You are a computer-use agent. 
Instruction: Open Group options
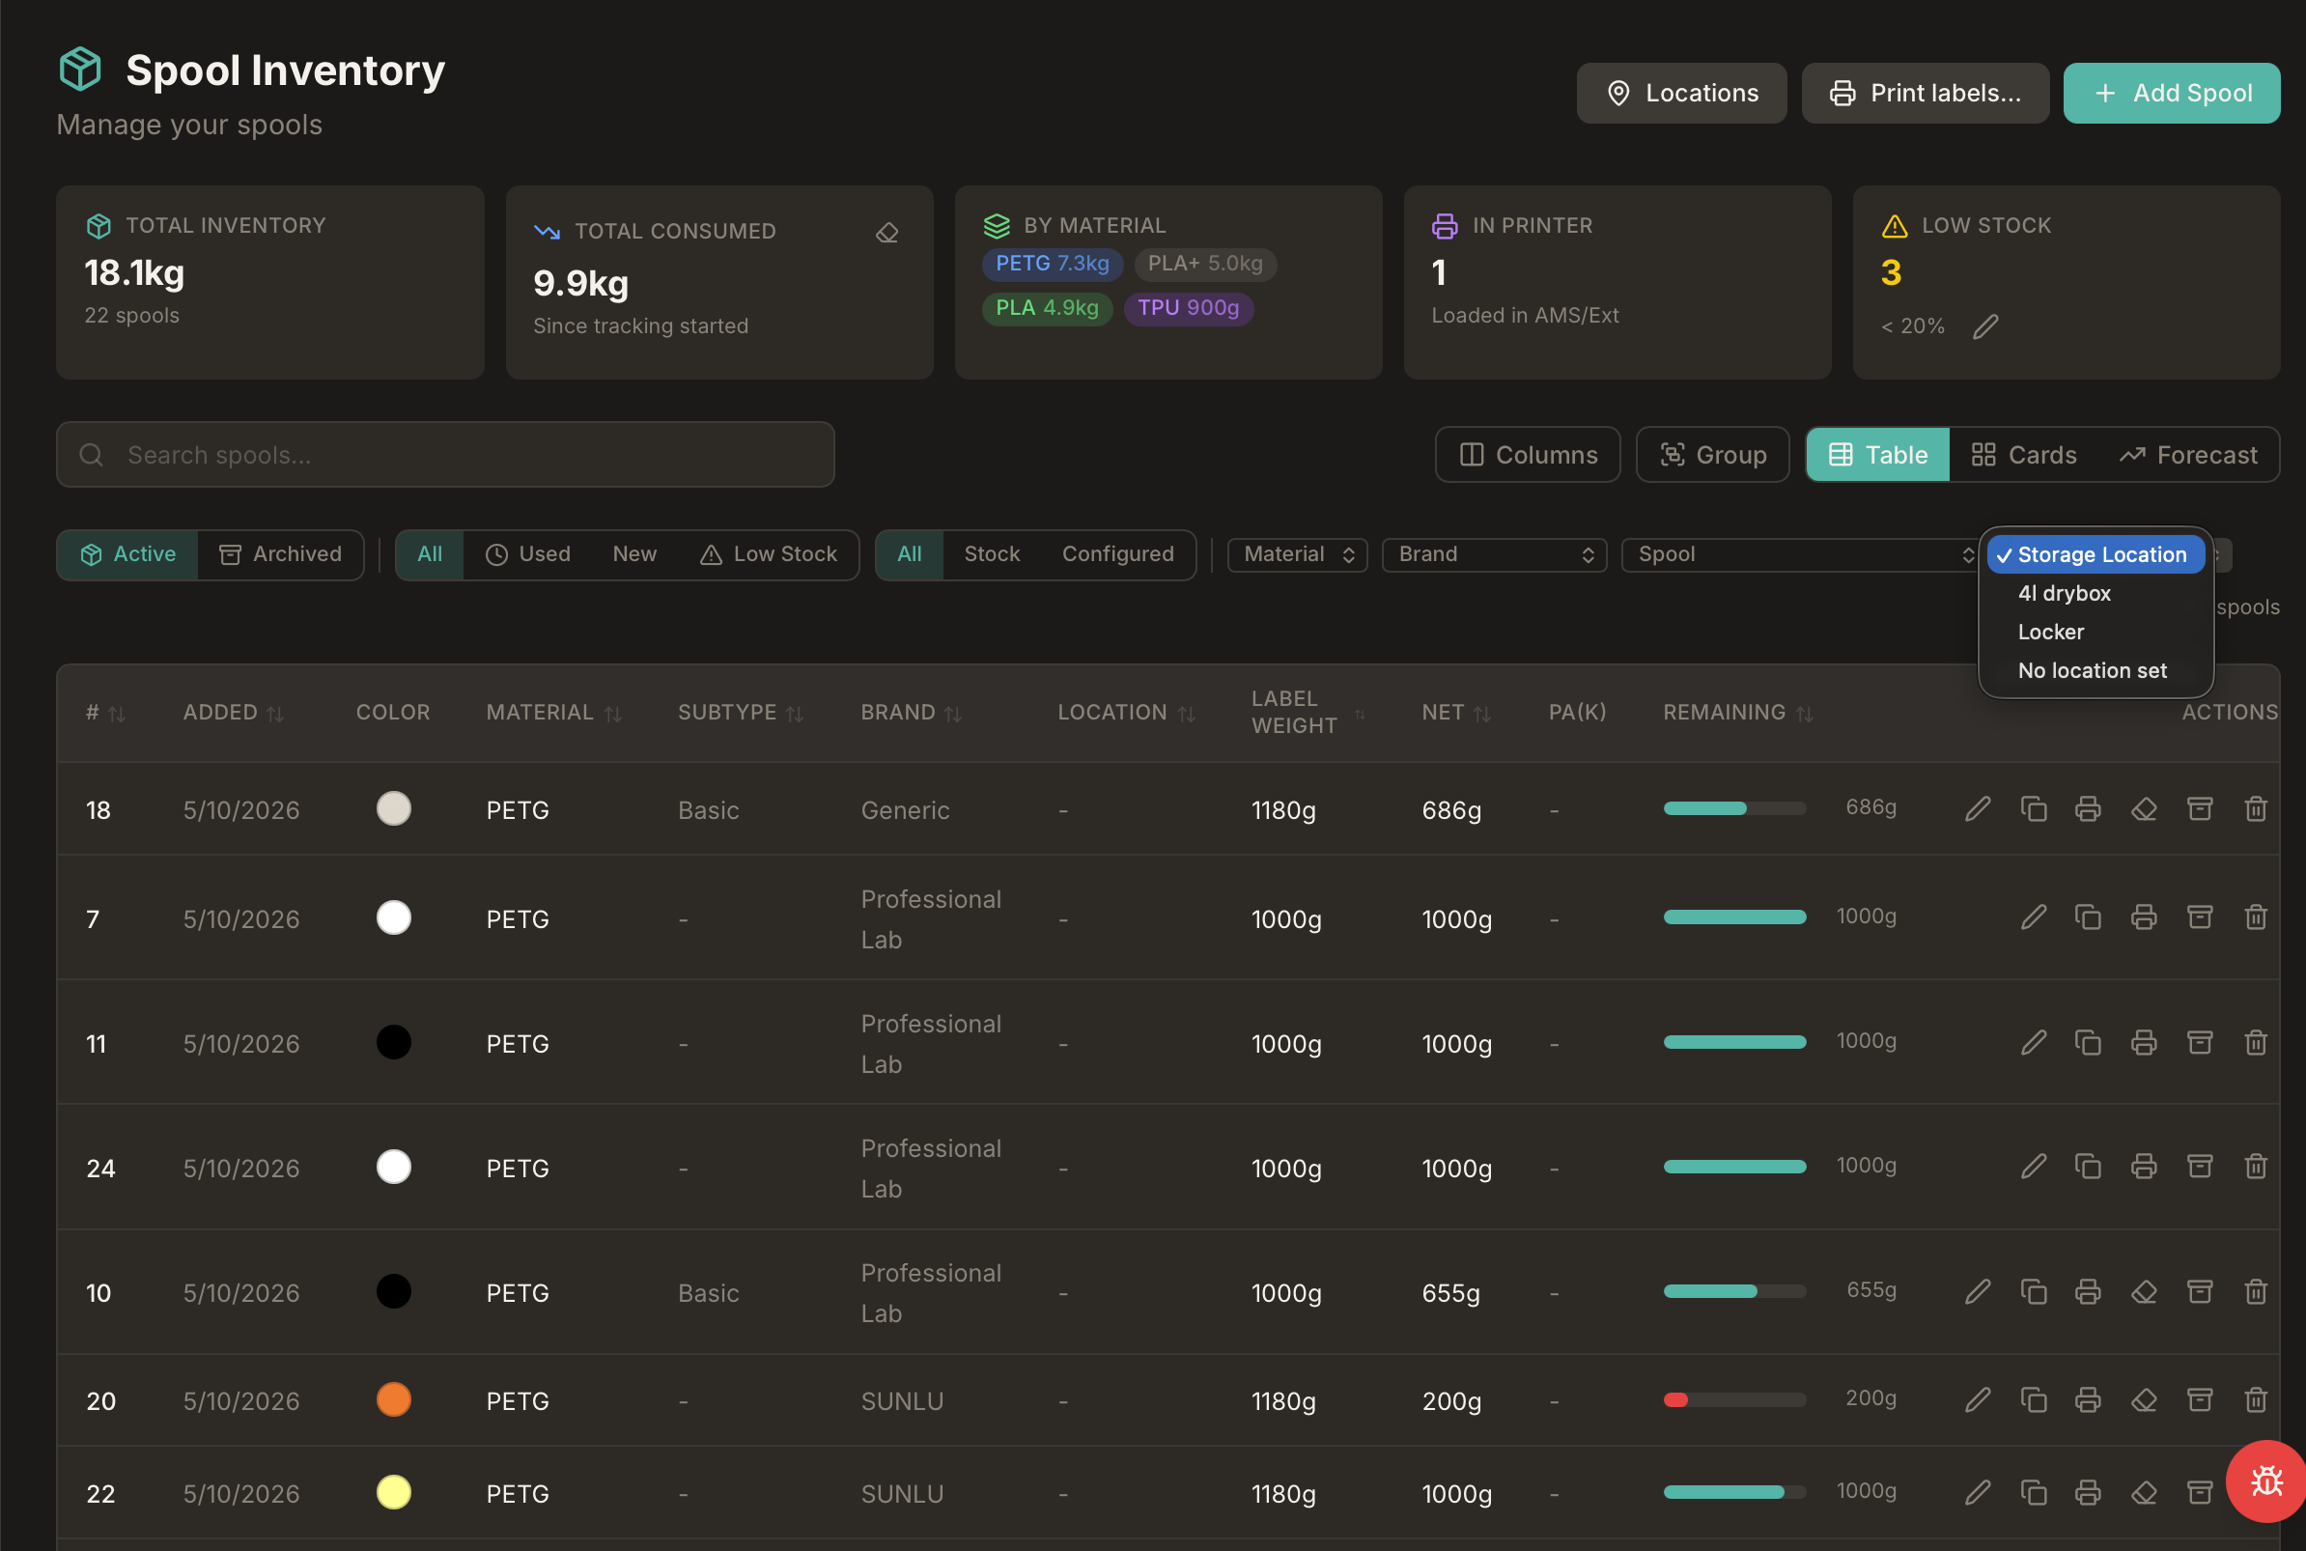(1713, 455)
